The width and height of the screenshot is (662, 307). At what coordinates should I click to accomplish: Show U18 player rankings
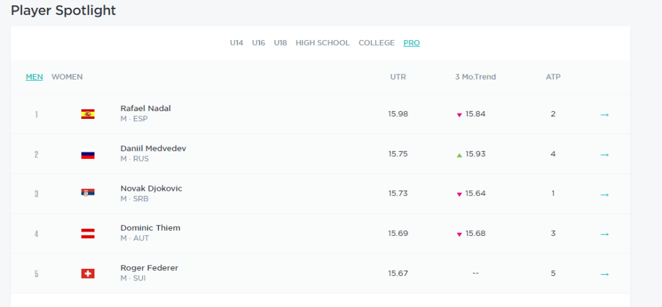pos(280,43)
